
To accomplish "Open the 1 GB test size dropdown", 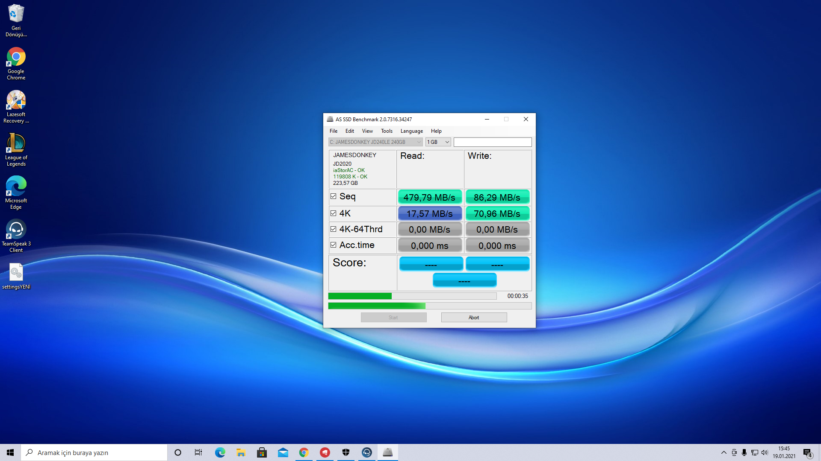I will coord(438,142).
